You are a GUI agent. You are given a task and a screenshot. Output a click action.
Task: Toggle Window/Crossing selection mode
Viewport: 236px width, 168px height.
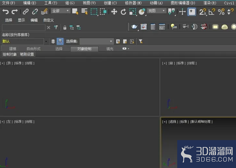pyautogui.click(x=103, y=11)
